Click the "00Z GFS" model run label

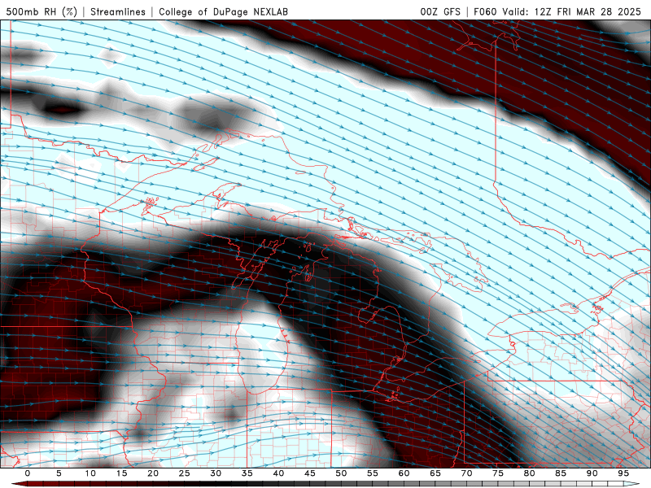(440, 11)
